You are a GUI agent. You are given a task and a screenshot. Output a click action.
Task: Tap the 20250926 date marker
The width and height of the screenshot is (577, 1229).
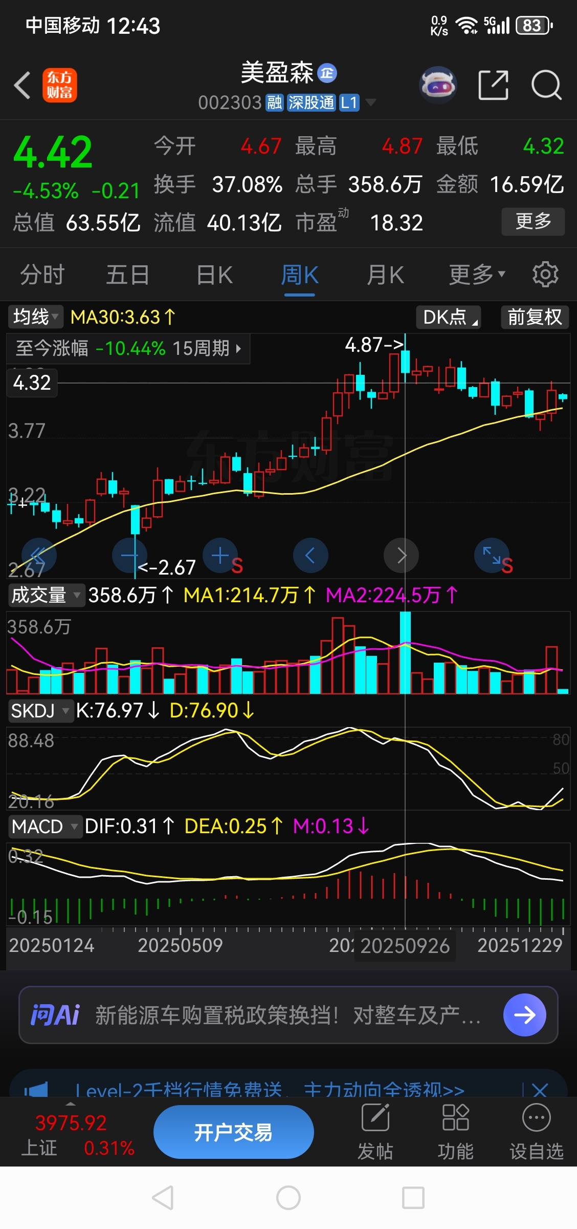pos(405,946)
